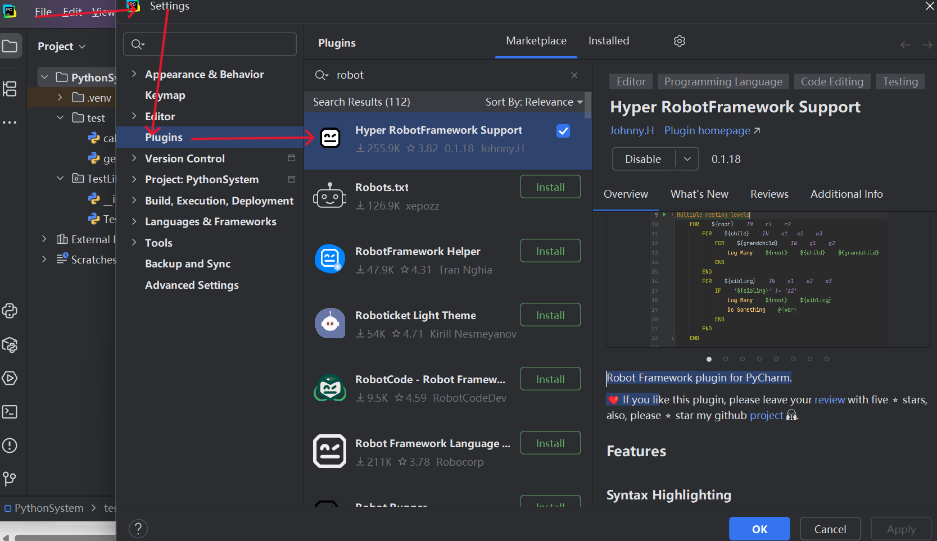Expand the Disable button dropdown arrow

(x=687, y=158)
